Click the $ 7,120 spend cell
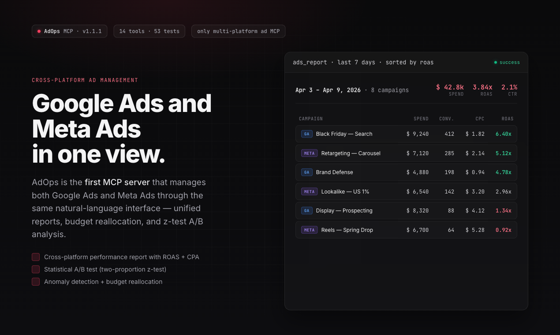The image size is (560, 335). tap(418, 153)
